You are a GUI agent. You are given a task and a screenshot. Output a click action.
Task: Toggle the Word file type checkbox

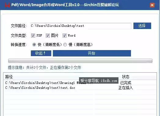tap(64, 35)
